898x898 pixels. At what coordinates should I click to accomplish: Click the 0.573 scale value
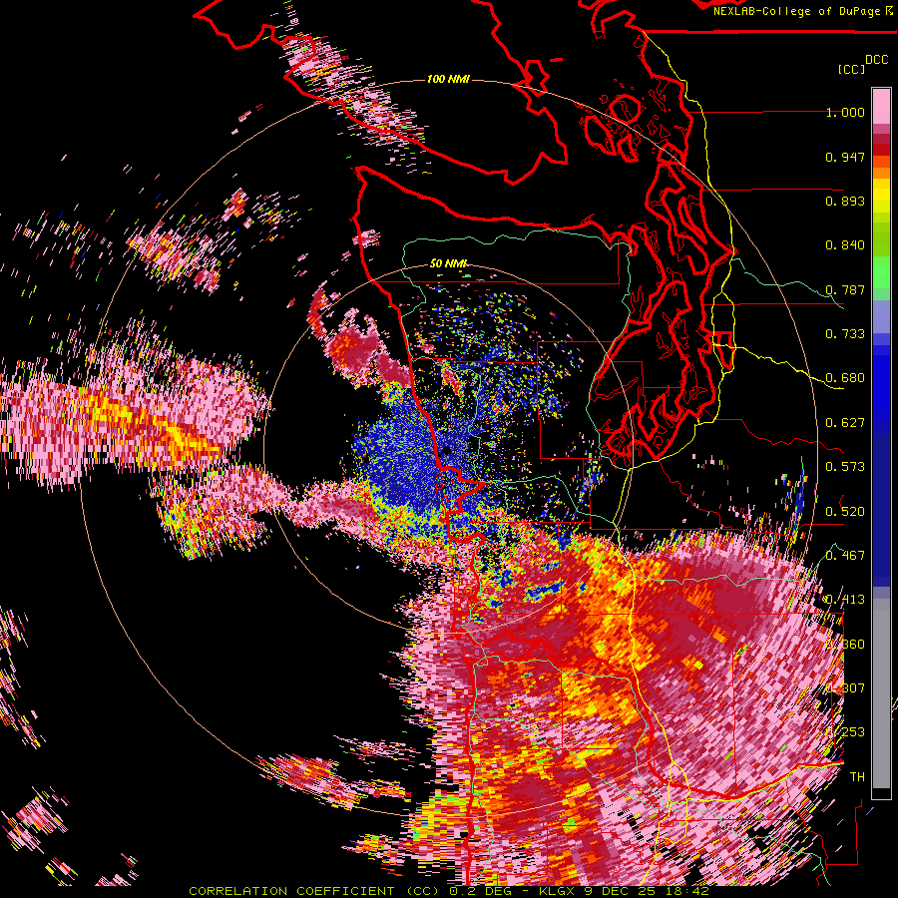(845, 467)
